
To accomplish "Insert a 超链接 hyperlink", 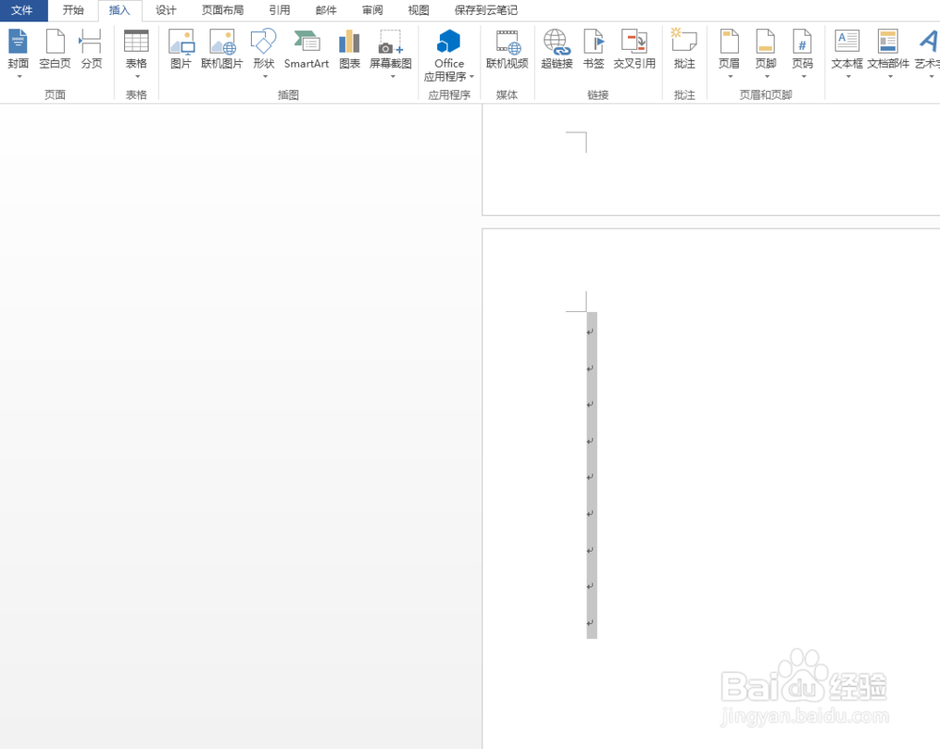I will coord(556,50).
